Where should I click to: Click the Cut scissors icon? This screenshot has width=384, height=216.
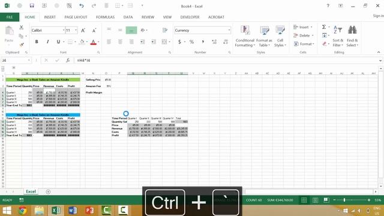[x=22, y=28]
